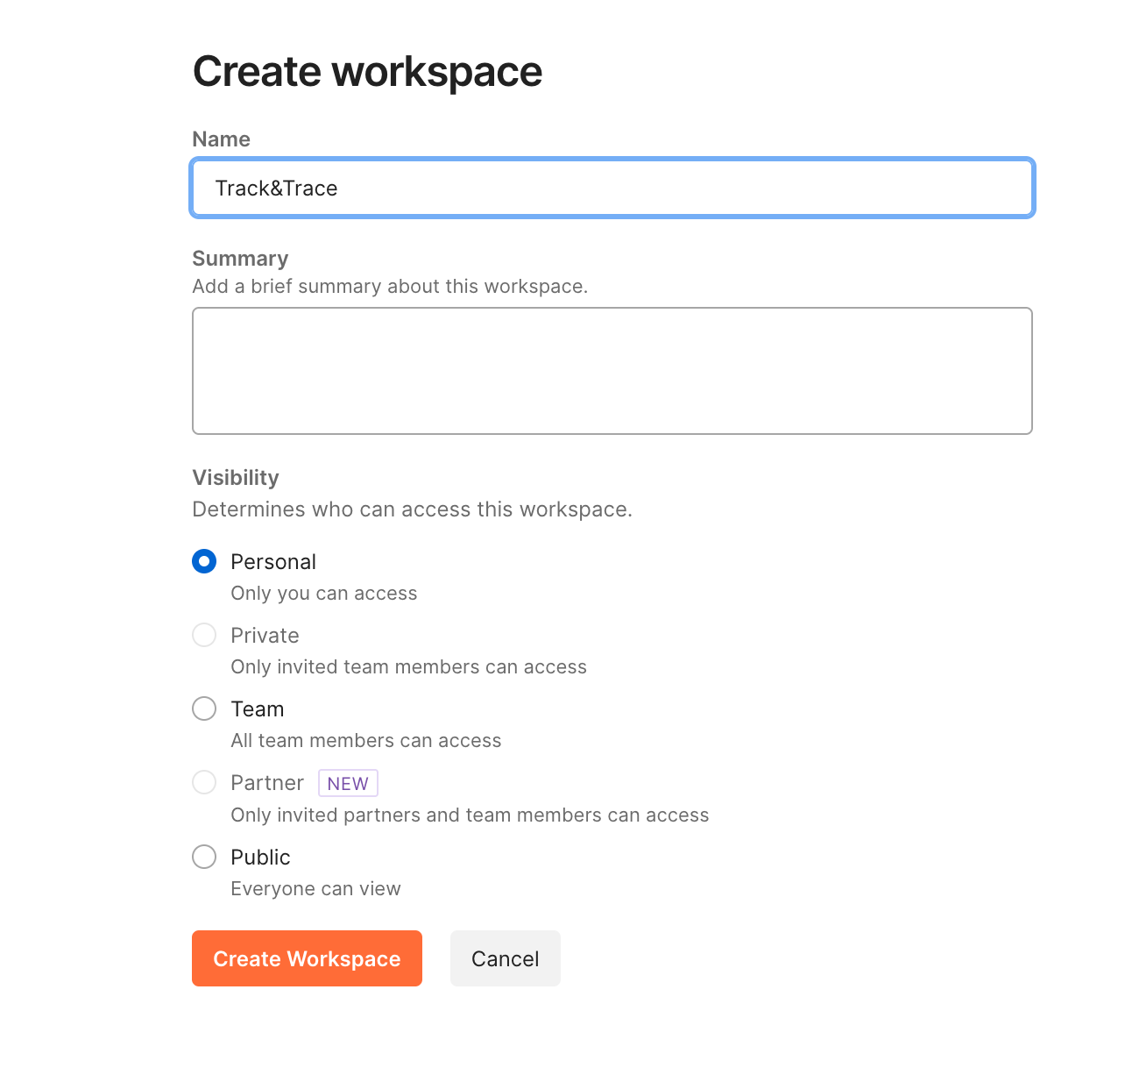The image size is (1125, 1075).
Task: Click the Summary text area
Action: click(x=612, y=370)
